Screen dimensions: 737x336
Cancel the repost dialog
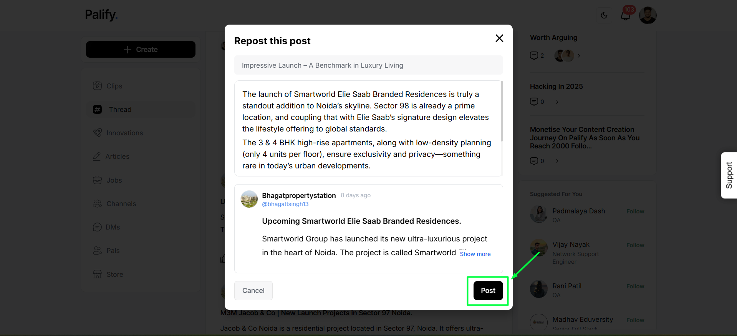[253, 291]
